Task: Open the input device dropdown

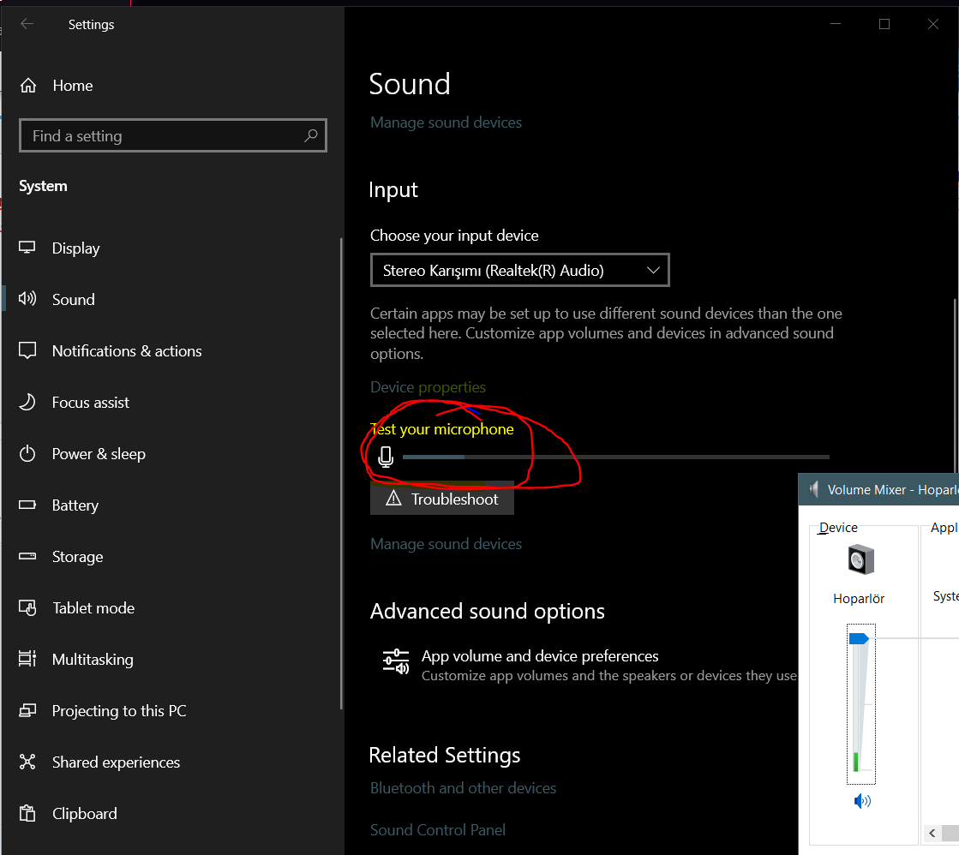Action: [519, 271]
